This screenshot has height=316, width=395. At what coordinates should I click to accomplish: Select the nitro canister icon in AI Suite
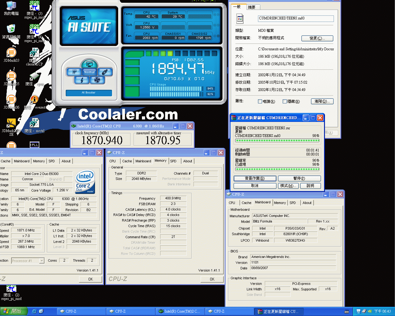click(105, 72)
